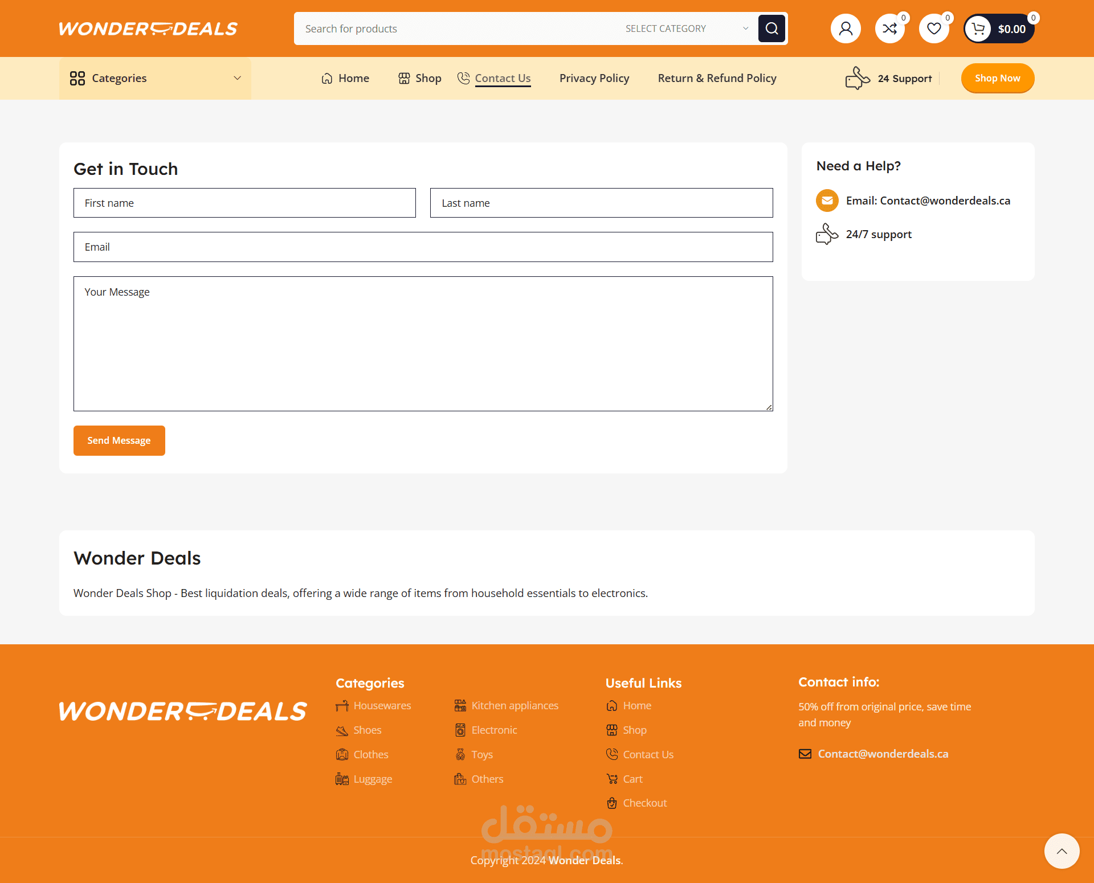Expand the Categories dropdown menu

click(x=119, y=78)
